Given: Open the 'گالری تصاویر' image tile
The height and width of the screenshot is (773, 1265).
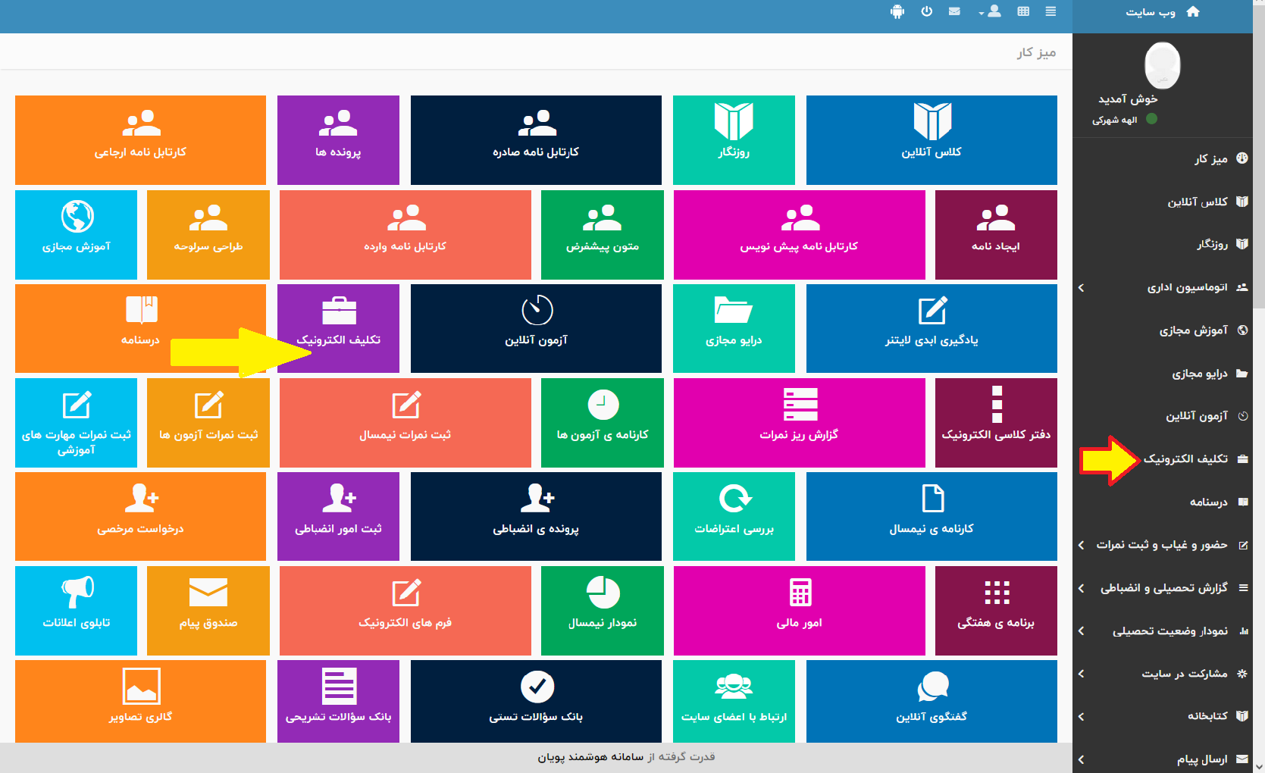Looking at the screenshot, I should (x=140, y=701).
